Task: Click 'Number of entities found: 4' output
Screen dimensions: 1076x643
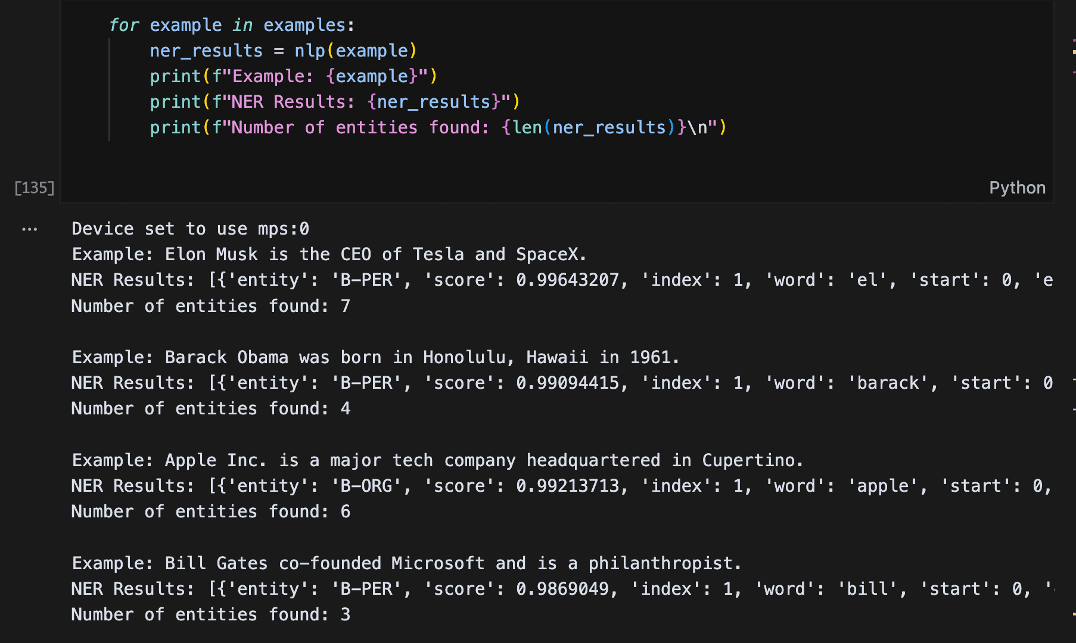Action: tap(210, 408)
